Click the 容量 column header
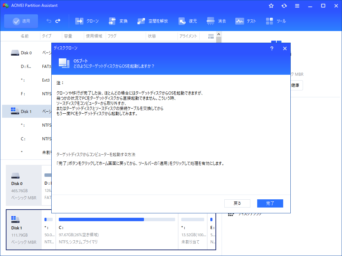The width and height of the screenshot is (342, 256). (68, 36)
